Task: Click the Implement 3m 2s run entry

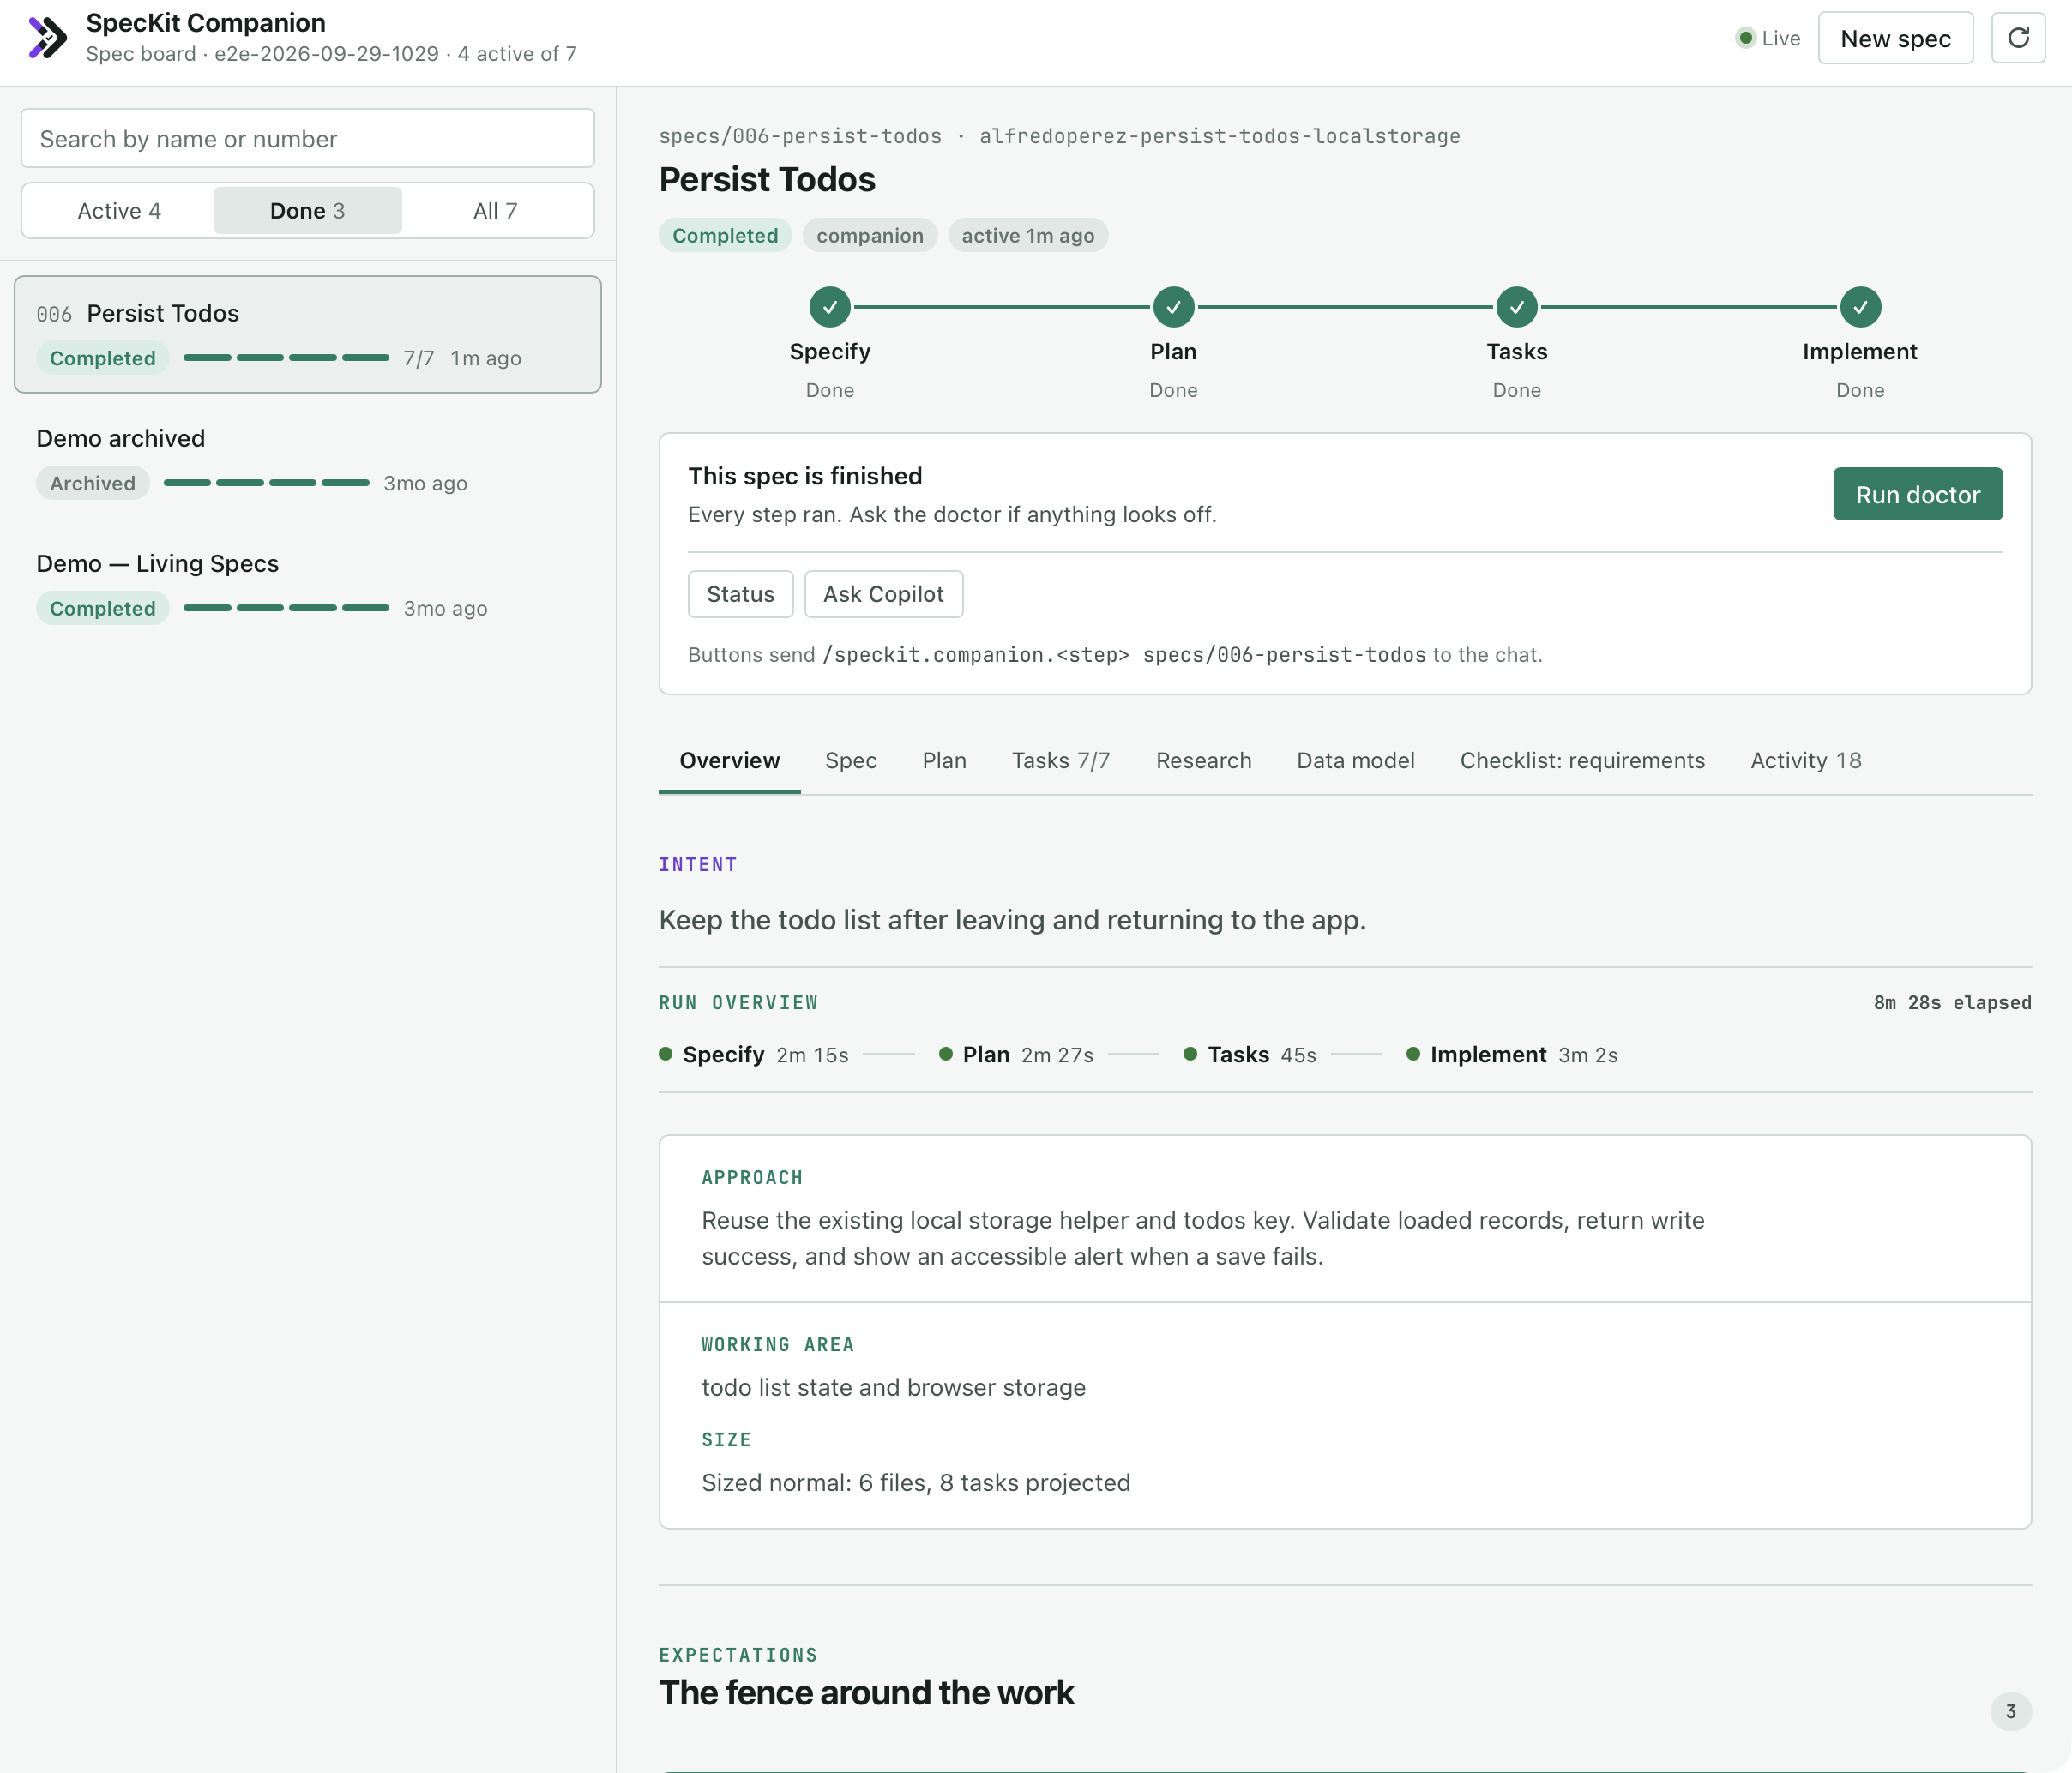Action: coord(1512,1055)
